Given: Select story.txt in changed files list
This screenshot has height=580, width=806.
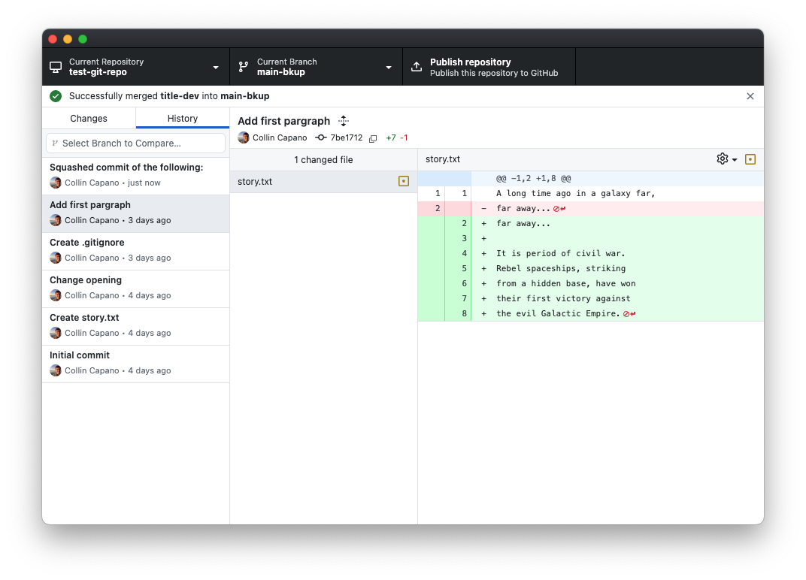Looking at the screenshot, I should [x=323, y=181].
